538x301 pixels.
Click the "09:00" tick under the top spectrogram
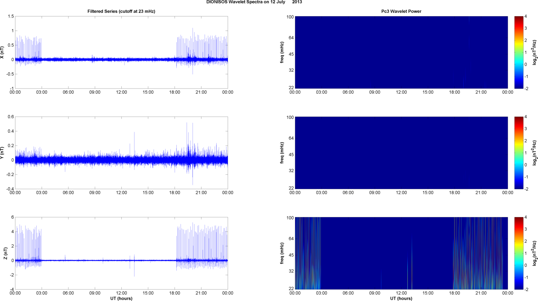[x=375, y=92]
